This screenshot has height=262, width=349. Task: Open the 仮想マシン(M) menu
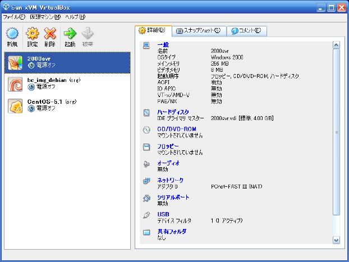click(x=45, y=17)
